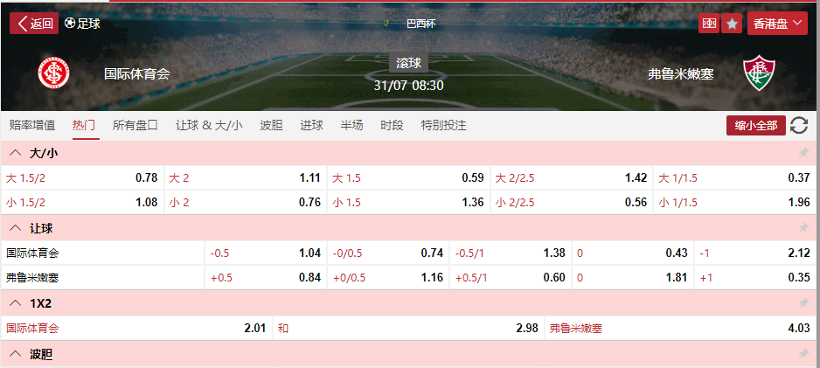Pin the 1X2 market
The height and width of the screenshot is (368, 820).
point(803,303)
